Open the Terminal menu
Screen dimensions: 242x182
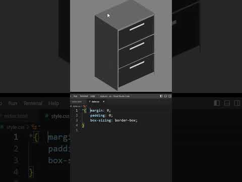(84, 96)
